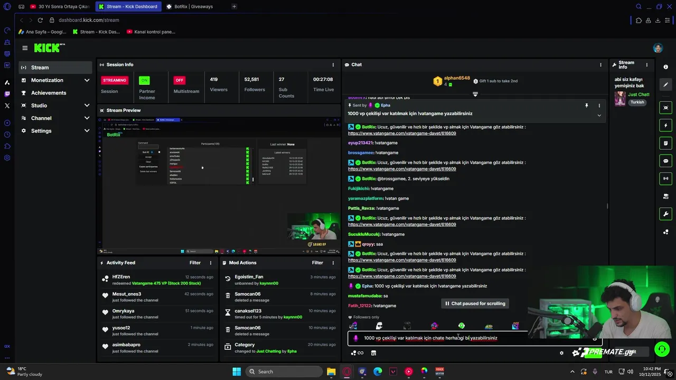676x380 pixels.
Task: Open Session Info three-dot menu
Action: coord(333,65)
